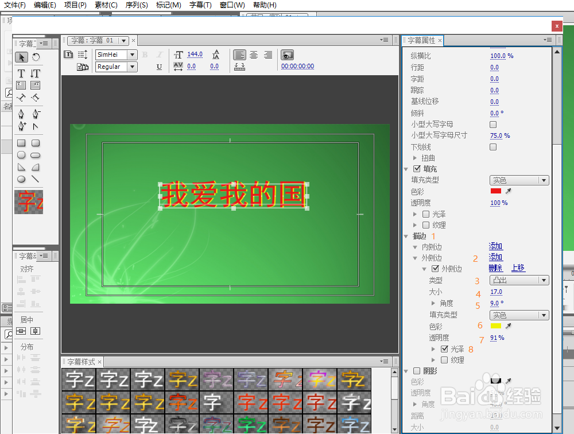This screenshot has height=434, width=574.
Task: Open Tab Stops settings icon
Action: point(239,67)
